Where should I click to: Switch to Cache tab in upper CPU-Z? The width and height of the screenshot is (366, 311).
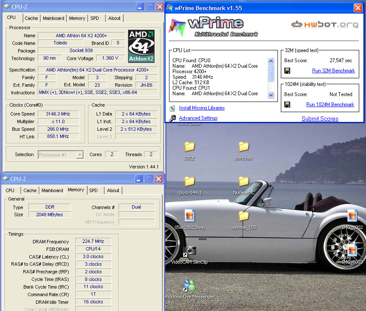31,18
